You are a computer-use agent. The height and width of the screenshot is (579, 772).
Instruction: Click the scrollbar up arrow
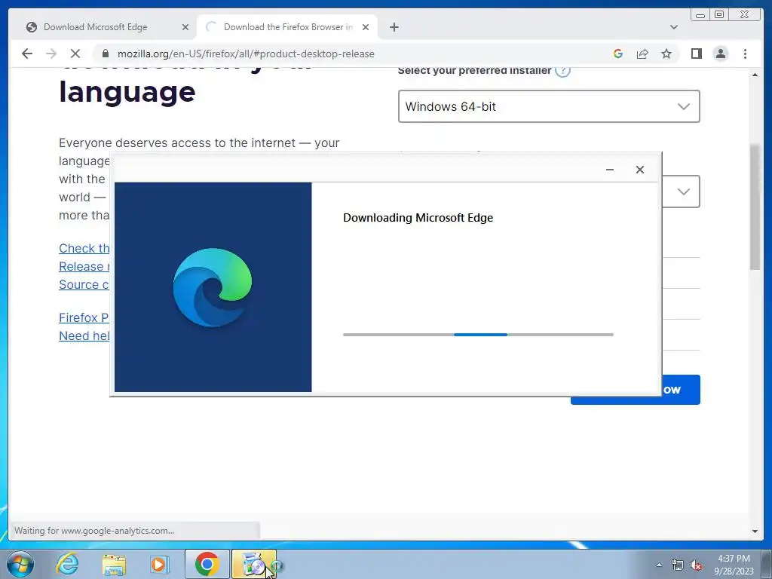[755, 75]
